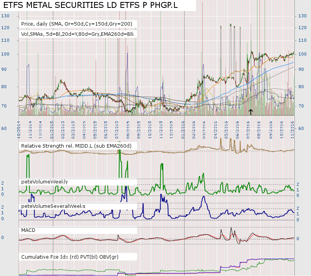Click 100 on the left price axis
Image resolution: width=311 pixels, height=276 pixels.
coord(5,54)
